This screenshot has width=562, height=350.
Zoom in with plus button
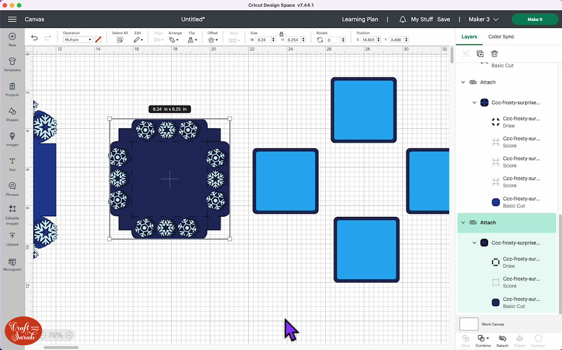click(69, 335)
